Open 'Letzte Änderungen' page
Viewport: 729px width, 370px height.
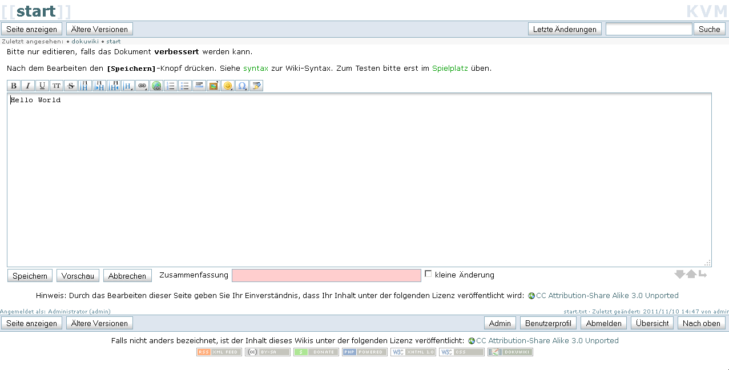[x=565, y=29]
